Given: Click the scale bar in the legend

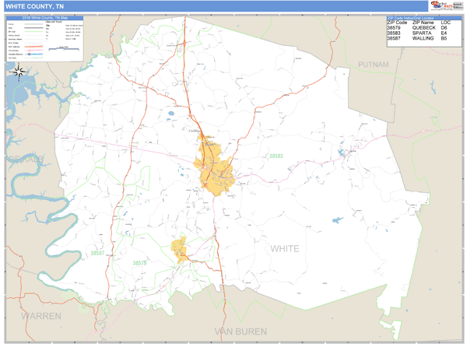Looking at the screenshot, I should click(x=64, y=49).
